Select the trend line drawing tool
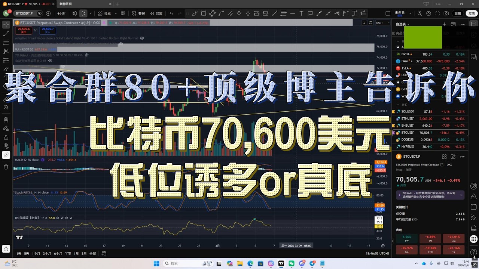 pyautogui.click(x=6, y=33)
